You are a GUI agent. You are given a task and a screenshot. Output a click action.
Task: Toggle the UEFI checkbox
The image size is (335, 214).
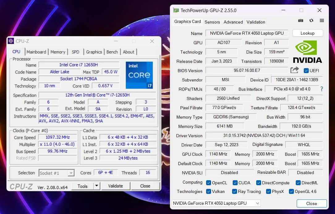point(306,70)
